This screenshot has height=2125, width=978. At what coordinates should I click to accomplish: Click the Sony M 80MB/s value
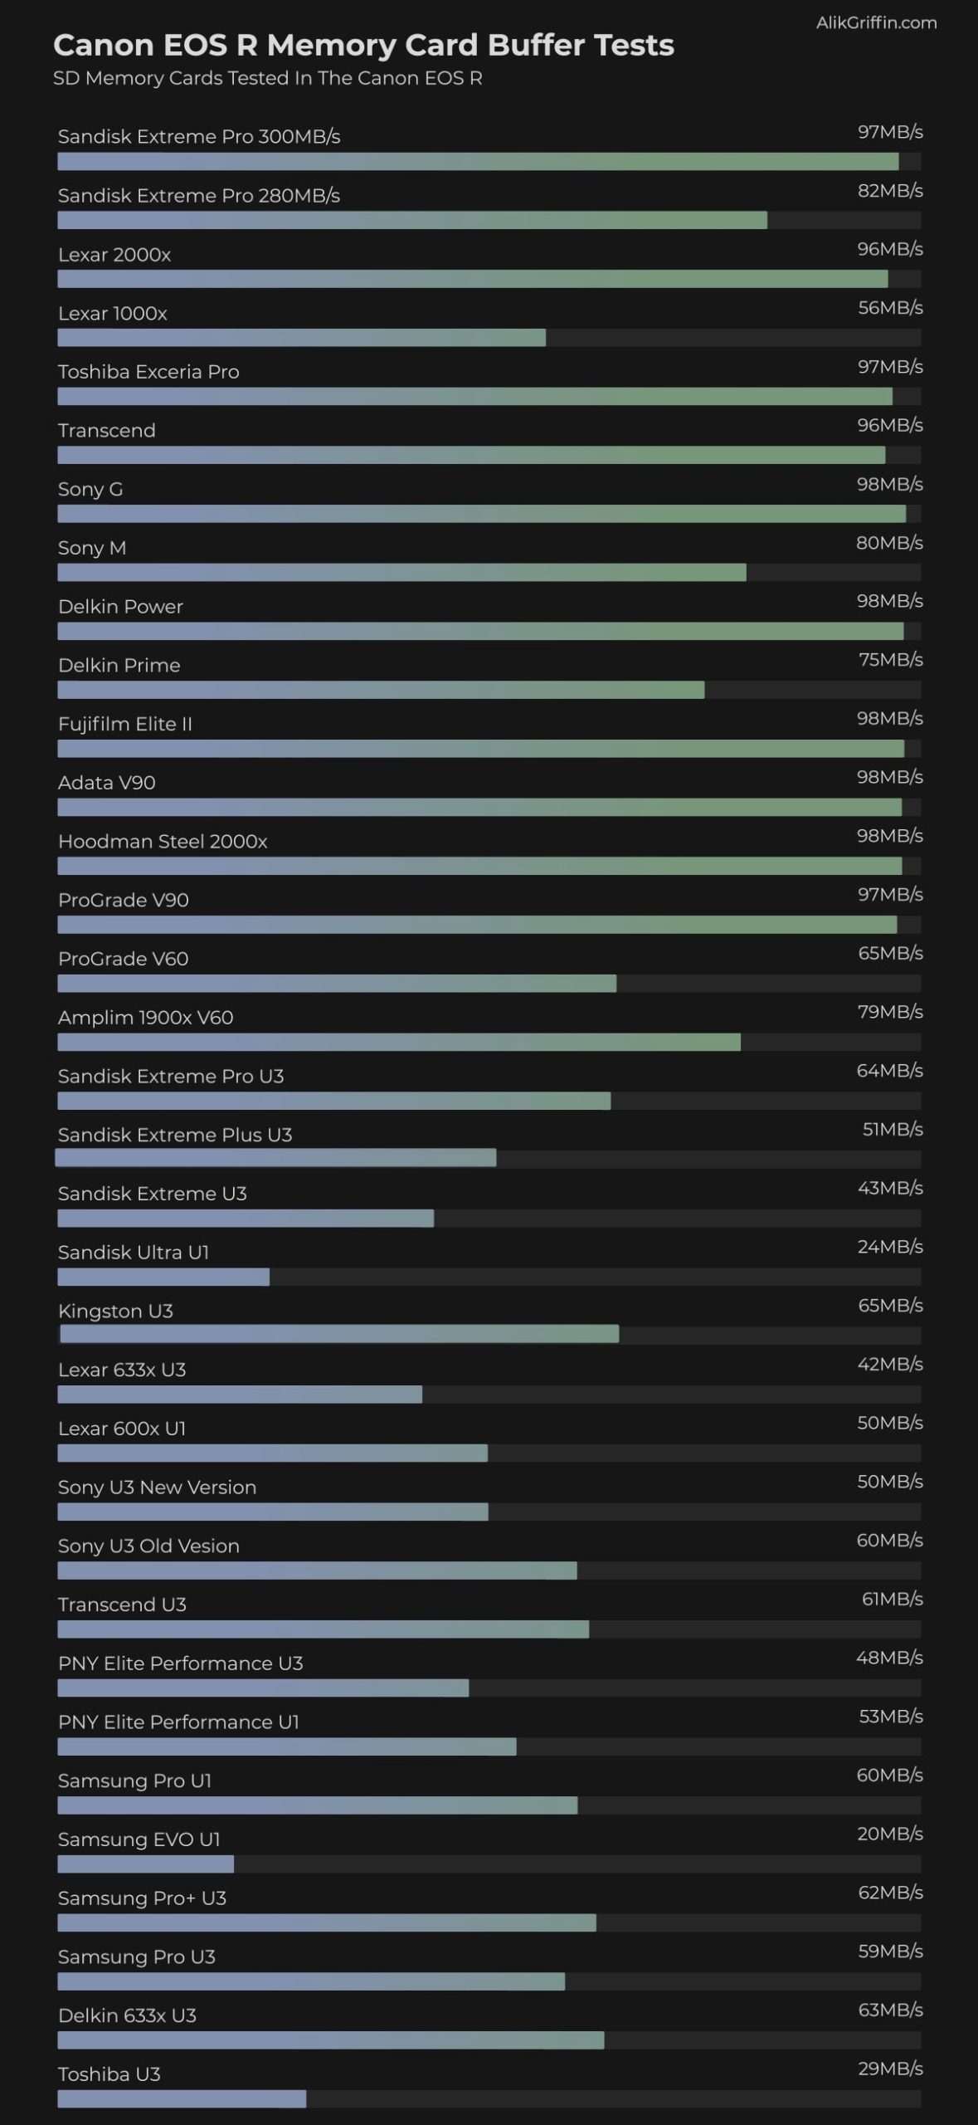click(x=889, y=543)
